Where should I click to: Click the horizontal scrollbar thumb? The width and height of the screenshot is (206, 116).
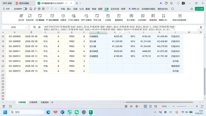(159, 102)
